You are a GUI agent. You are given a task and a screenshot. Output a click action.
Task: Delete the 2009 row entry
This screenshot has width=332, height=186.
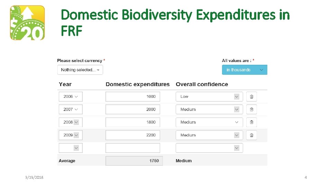(251, 135)
